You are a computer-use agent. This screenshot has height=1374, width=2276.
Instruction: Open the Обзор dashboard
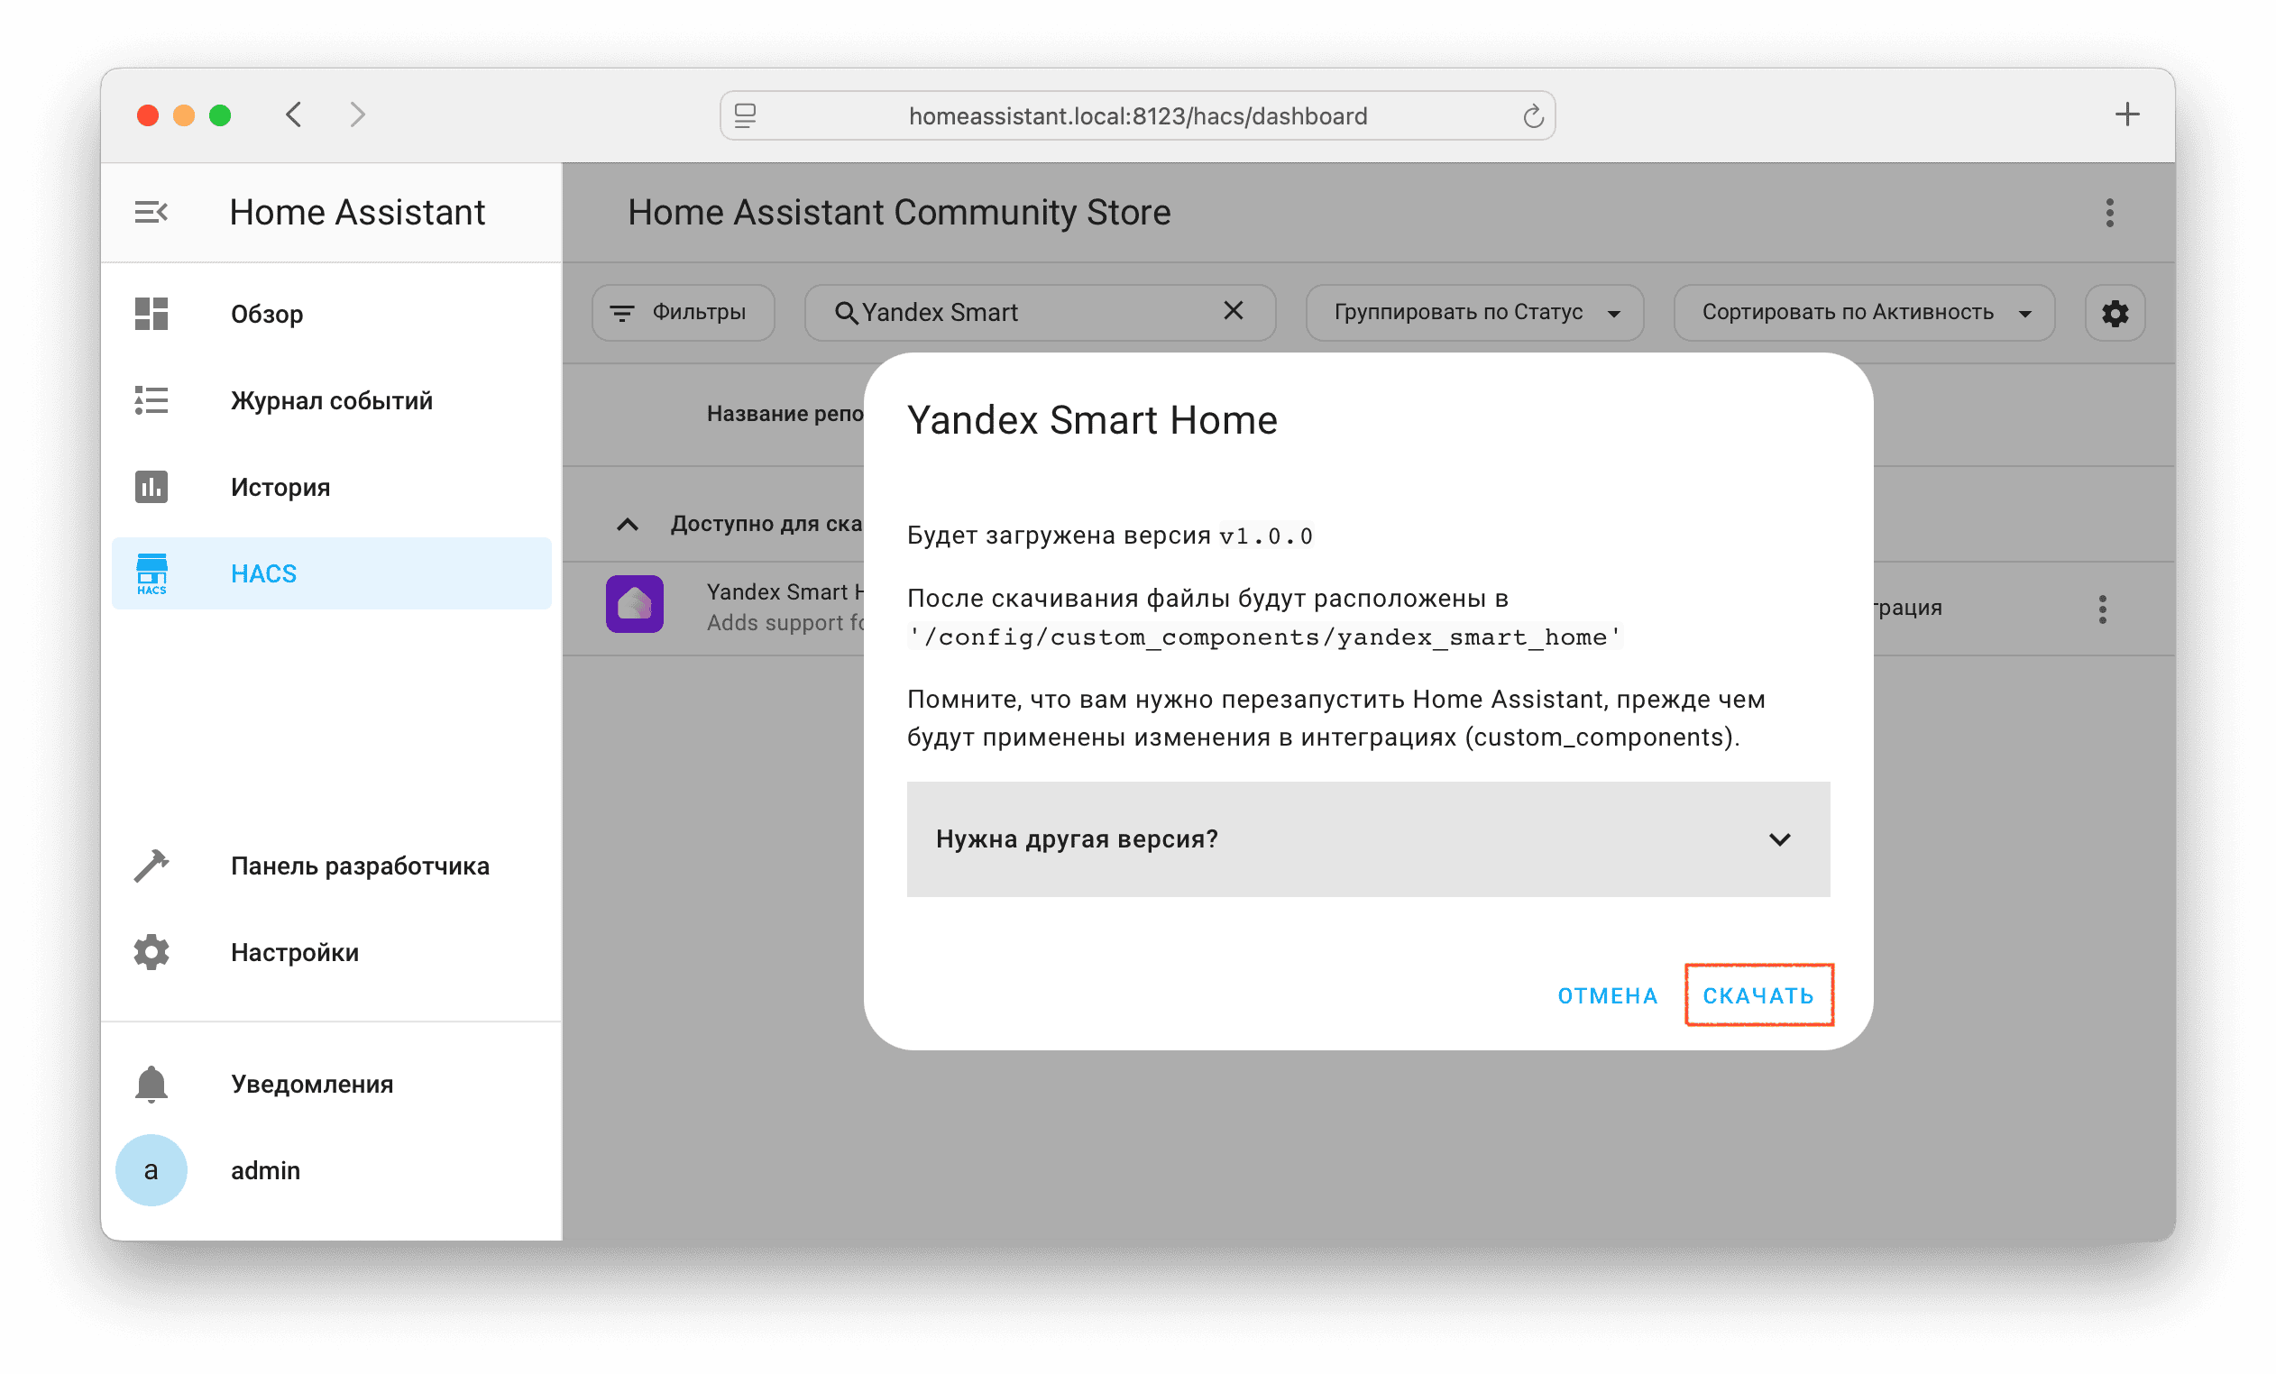pos(266,314)
